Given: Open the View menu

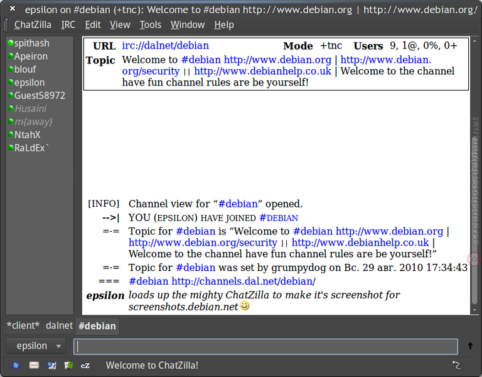Looking at the screenshot, I should 120,25.
